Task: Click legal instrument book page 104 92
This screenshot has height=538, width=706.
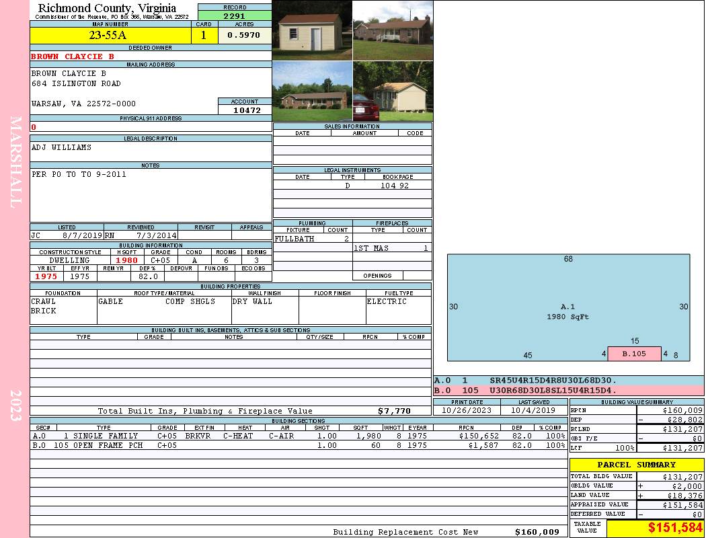Action: 395,186
